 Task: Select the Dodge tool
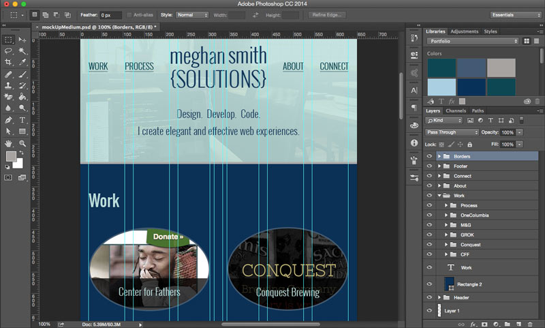coord(22,108)
